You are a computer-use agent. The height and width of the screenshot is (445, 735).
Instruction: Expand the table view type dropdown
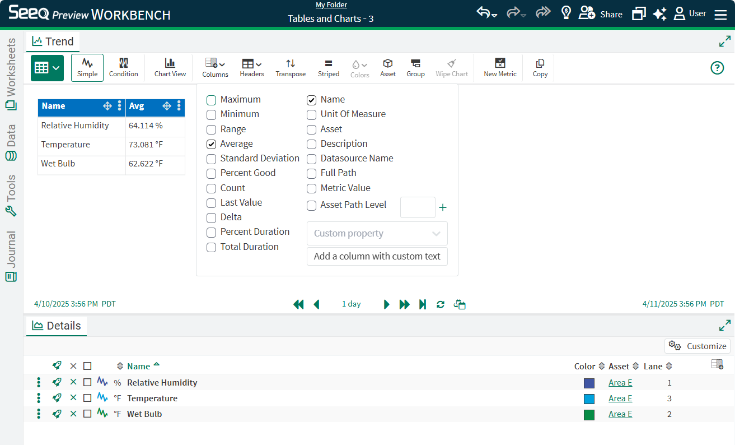(x=47, y=68)
